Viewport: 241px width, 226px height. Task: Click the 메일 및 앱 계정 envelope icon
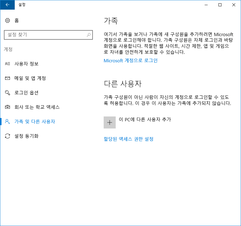[x=8, y=78]
